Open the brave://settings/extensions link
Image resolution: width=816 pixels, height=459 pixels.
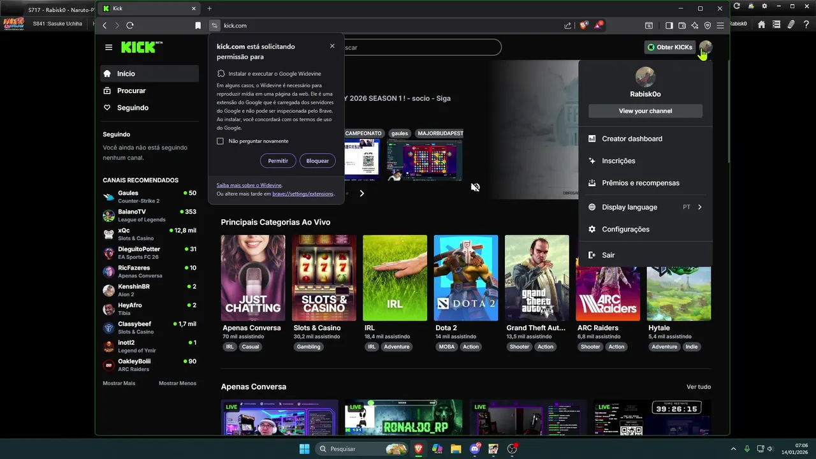point(303,194)
